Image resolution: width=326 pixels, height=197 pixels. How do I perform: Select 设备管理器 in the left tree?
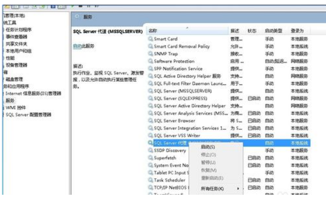pos(16,65)
